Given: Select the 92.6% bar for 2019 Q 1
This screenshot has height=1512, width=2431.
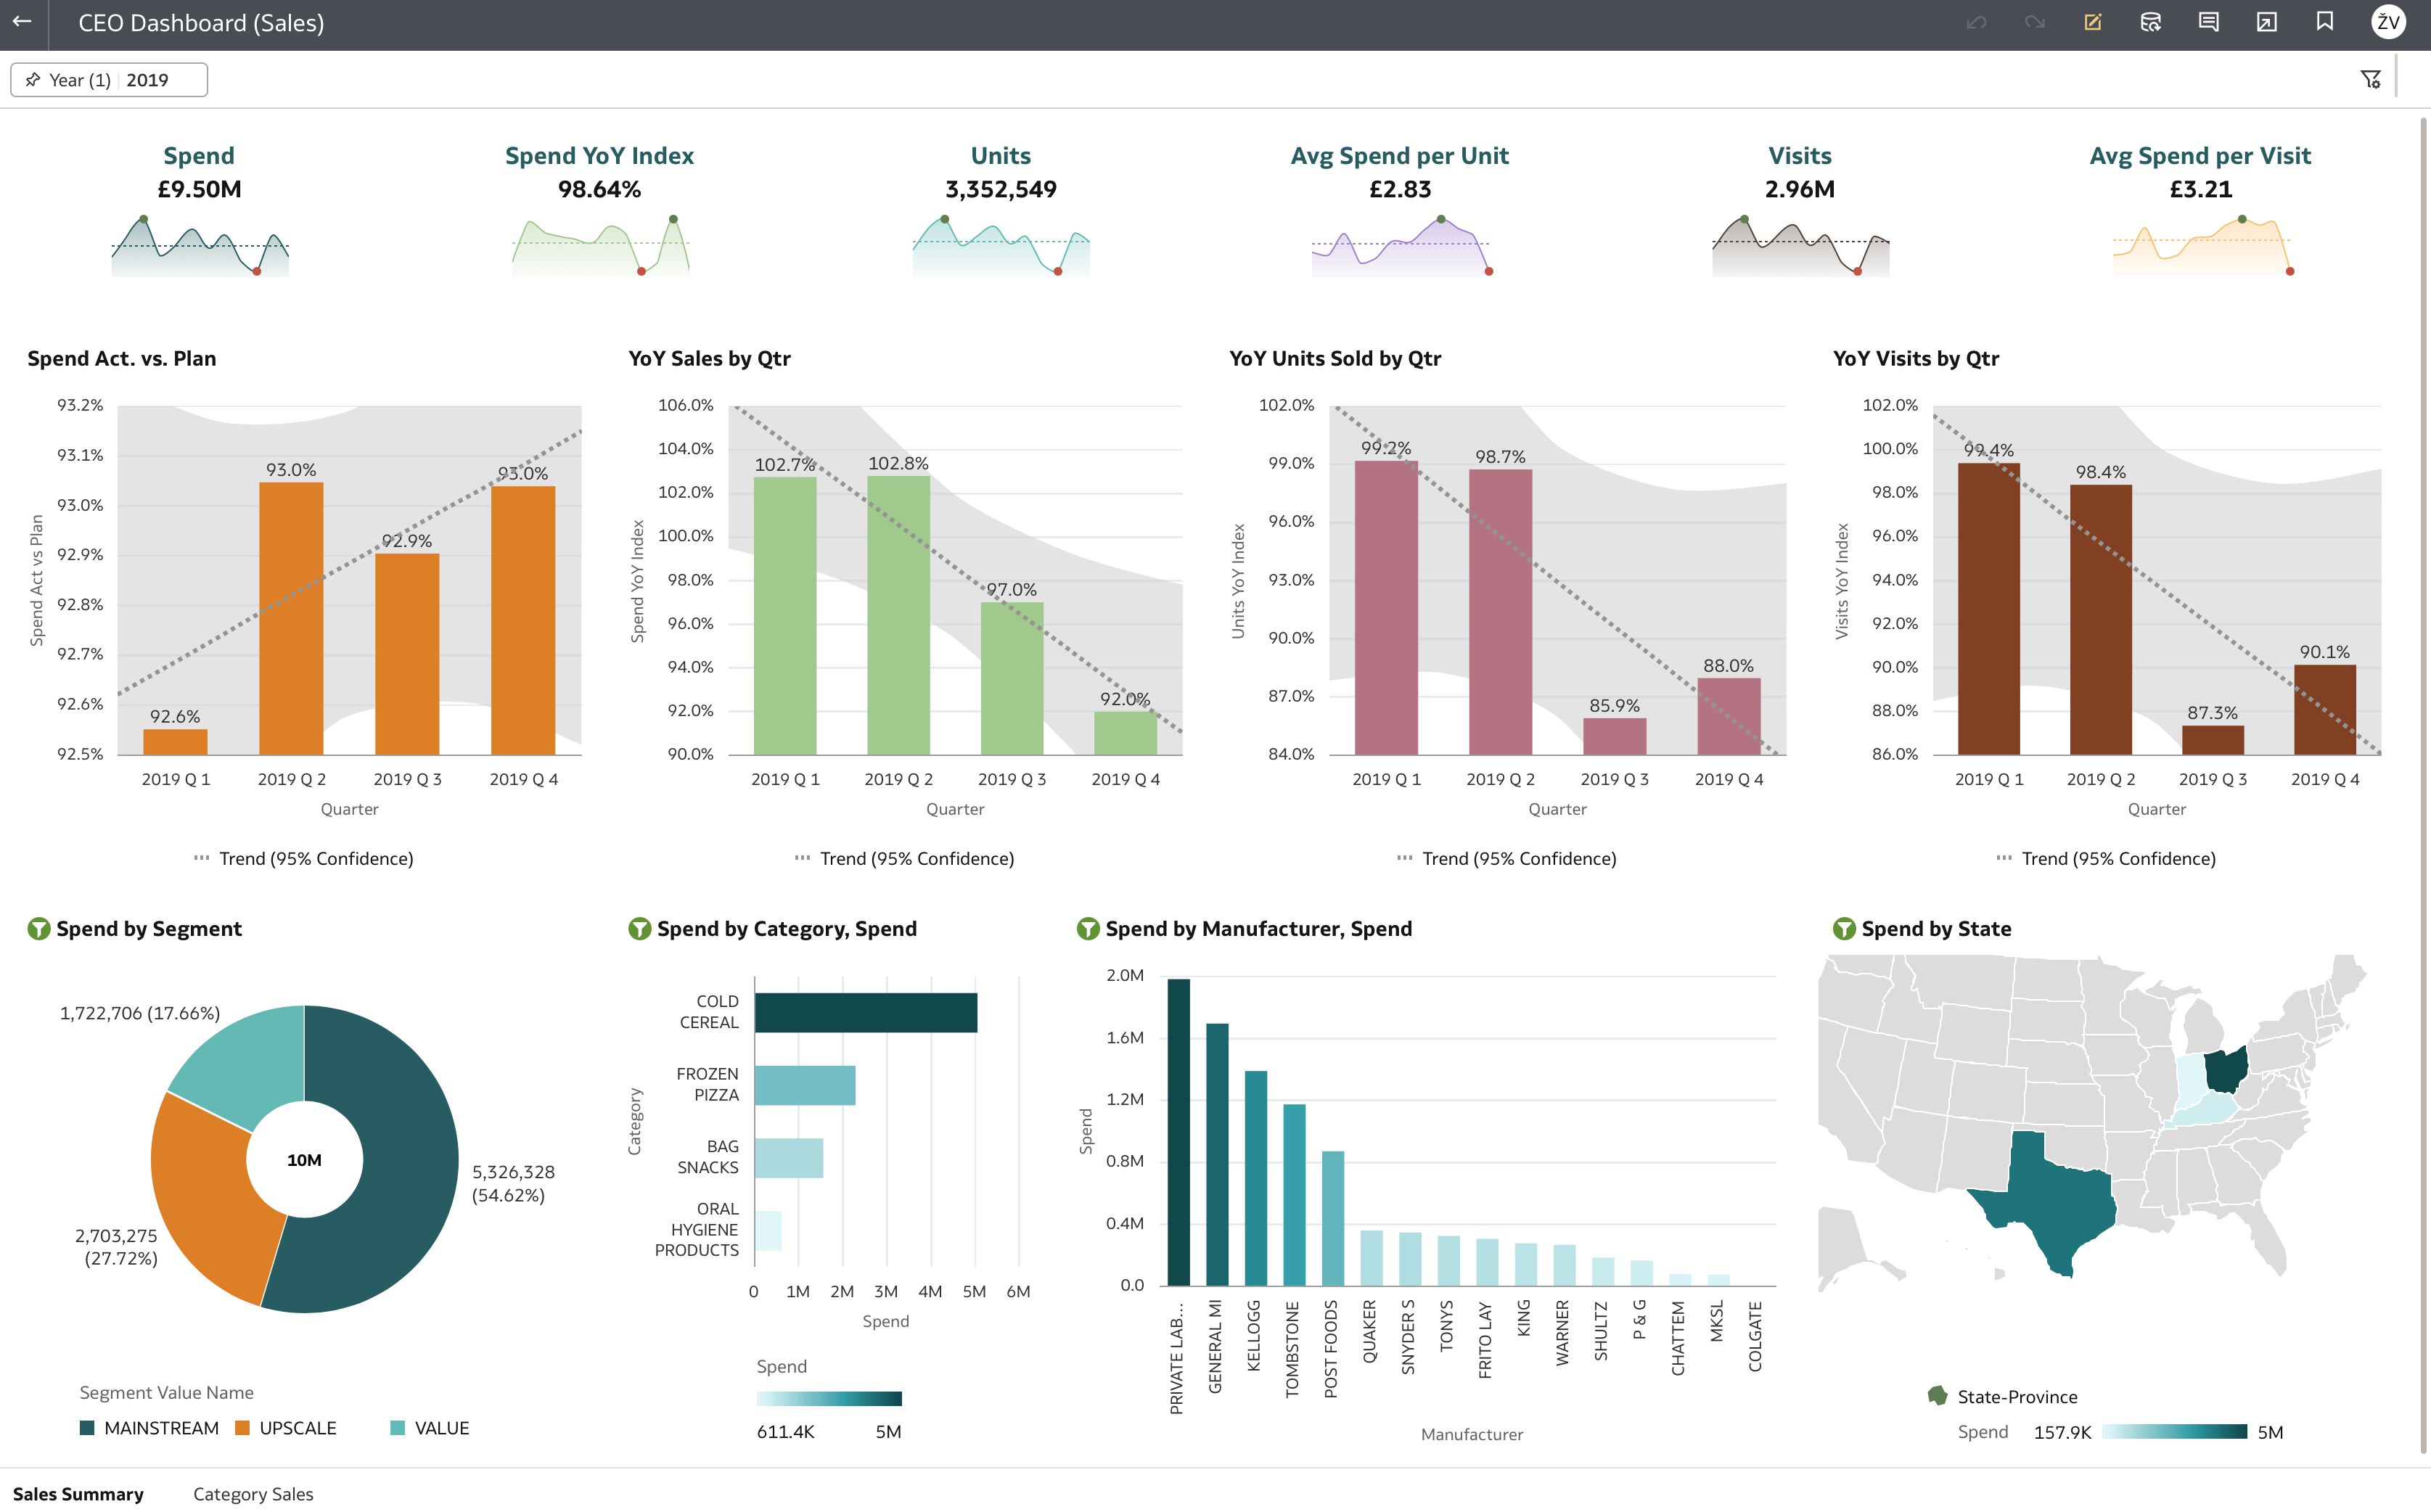Looking at the screenshot, I should tap(175, 742).
